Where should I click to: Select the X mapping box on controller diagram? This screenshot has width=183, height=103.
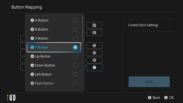point(94,46)
